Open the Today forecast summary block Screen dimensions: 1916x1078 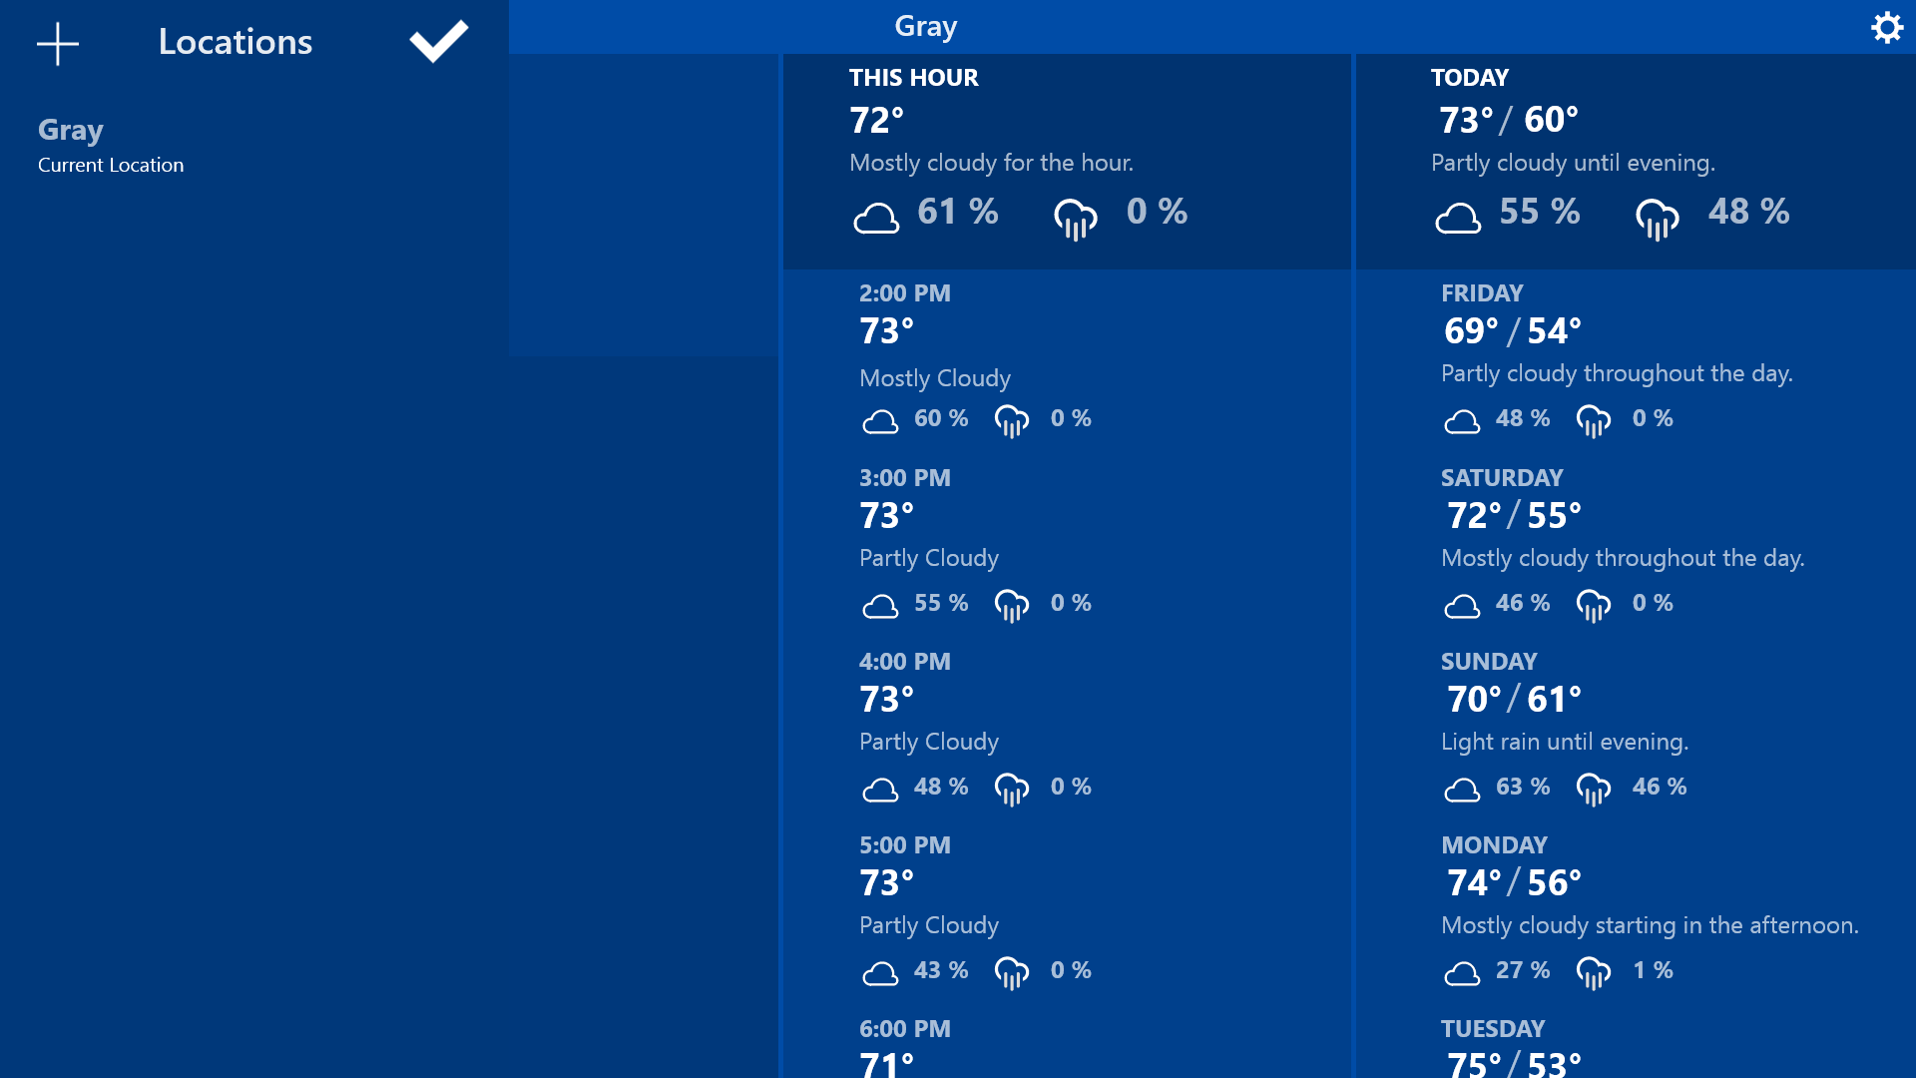(1635, 160)
